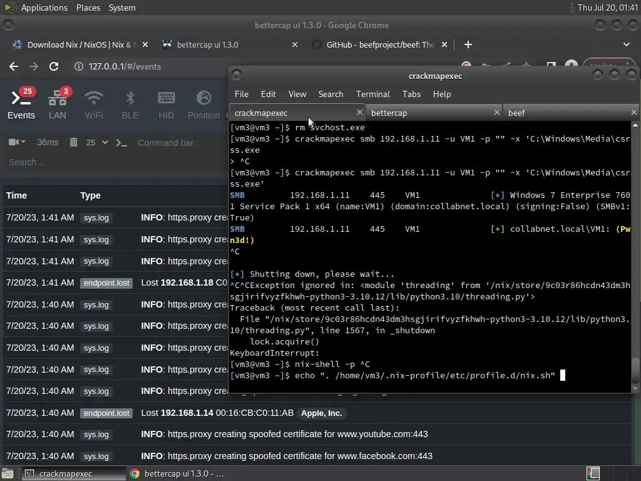
Task: Close the beef terminal tab
Action: pos(633,112)
